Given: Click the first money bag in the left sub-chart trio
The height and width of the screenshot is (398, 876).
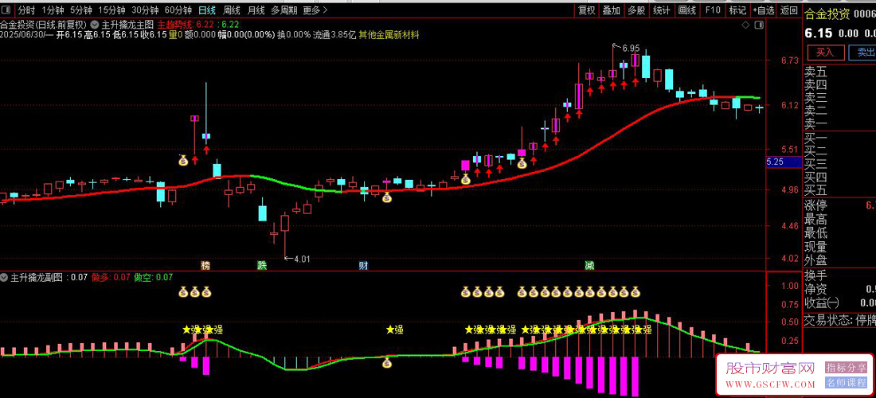Looking at the screenshot, I should point(183,291).
